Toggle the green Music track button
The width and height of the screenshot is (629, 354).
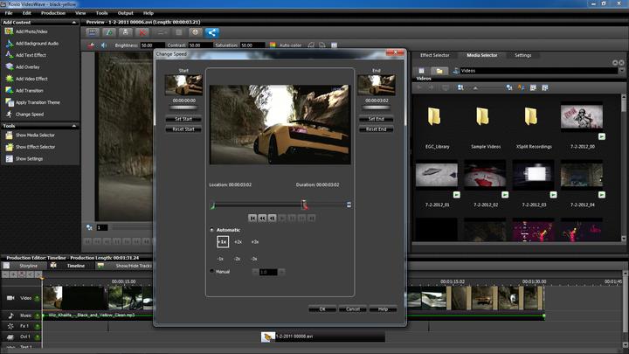point(38,316)
